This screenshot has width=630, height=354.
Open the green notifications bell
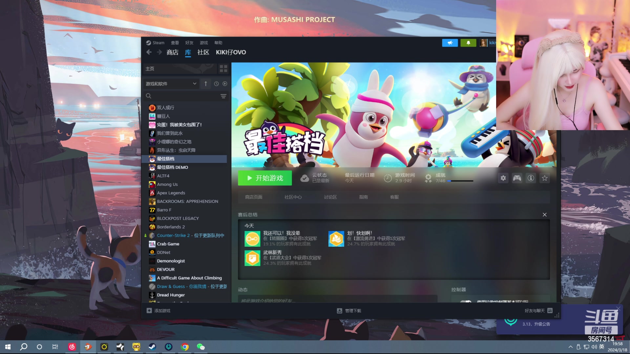coord(468,43)
